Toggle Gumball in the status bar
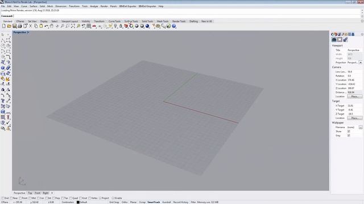This screenshot has width=364, height=204. [x=167, y=202]
